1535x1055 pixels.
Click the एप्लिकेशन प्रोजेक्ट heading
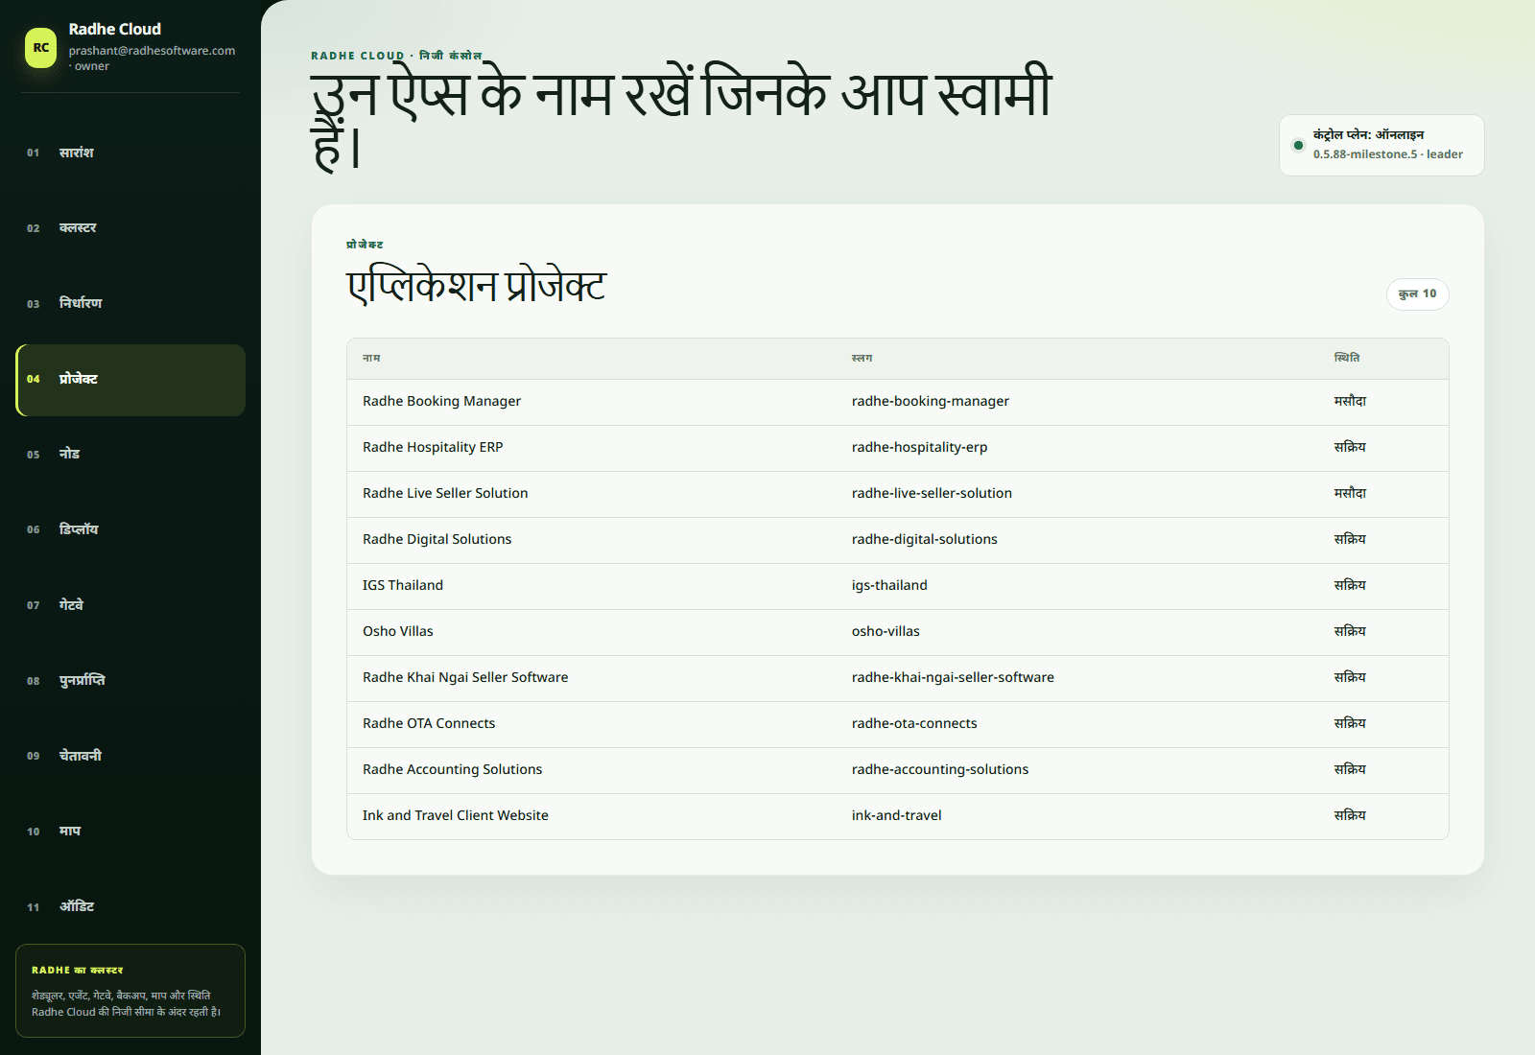pos(476,287)
